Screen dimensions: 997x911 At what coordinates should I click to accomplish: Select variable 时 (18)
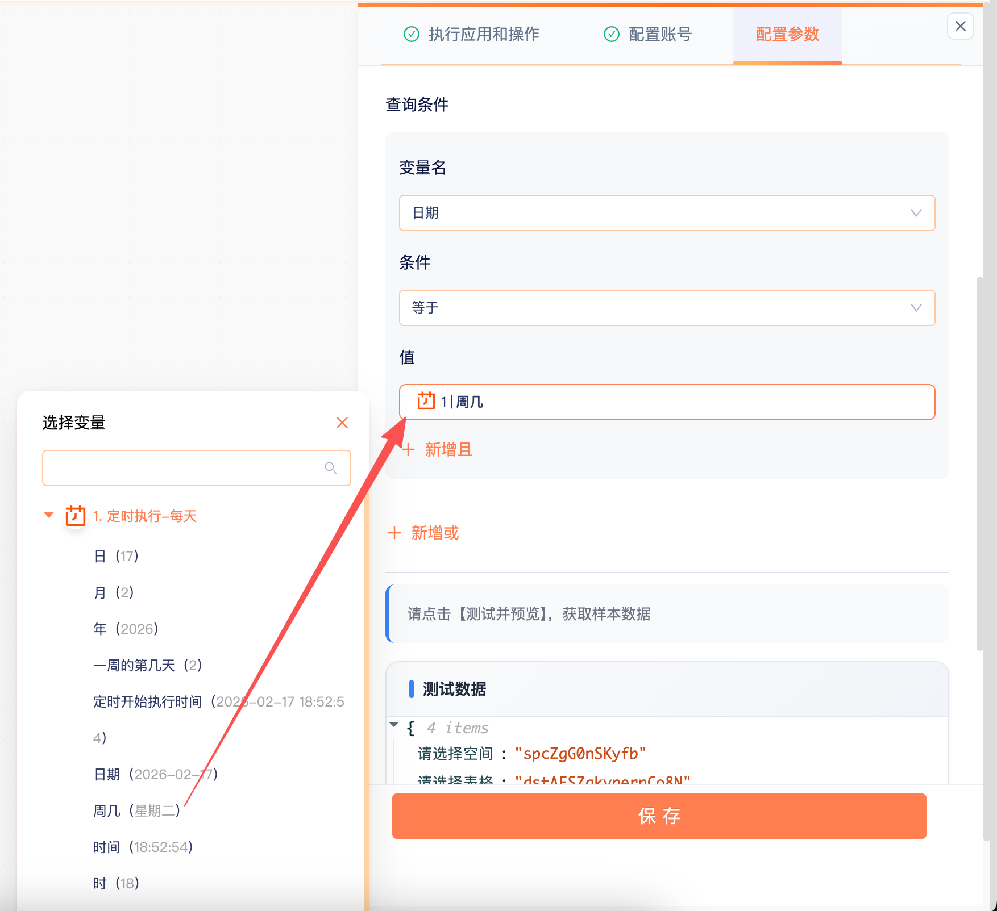(117, 883)
